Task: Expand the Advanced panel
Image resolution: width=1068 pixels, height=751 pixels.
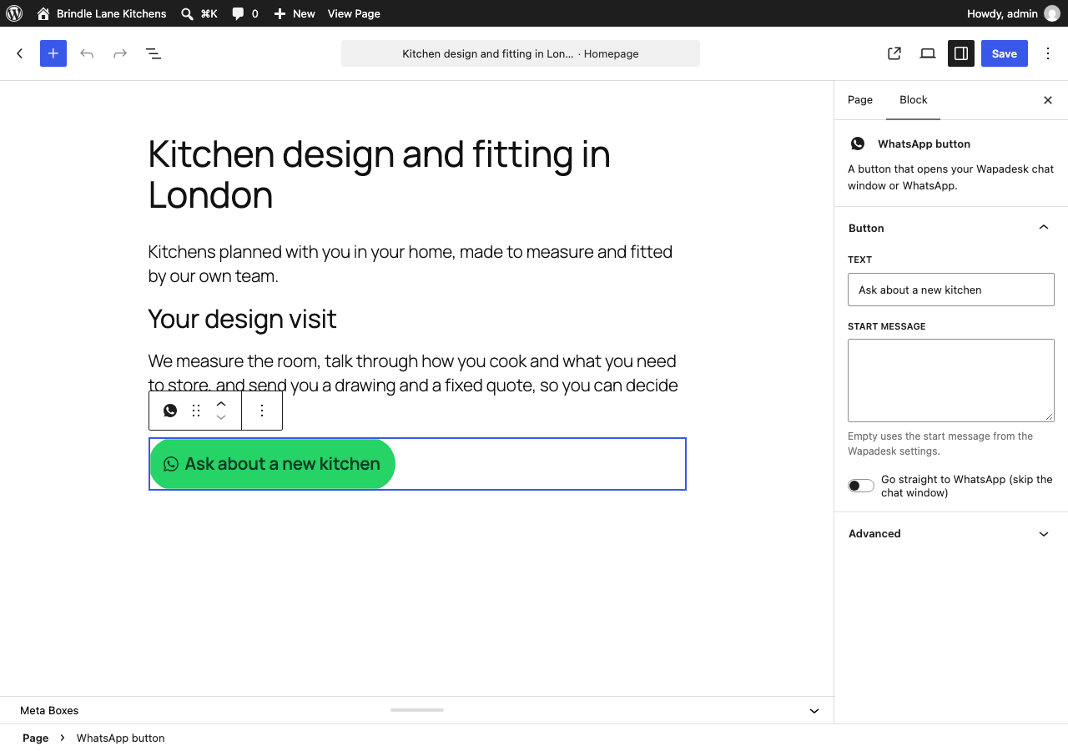Action: click(x=951, y=534)
